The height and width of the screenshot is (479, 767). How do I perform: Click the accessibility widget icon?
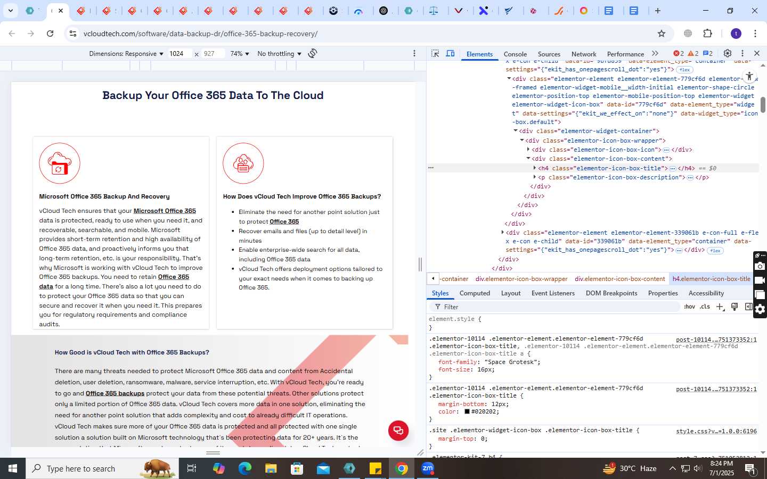pos(749,76)
